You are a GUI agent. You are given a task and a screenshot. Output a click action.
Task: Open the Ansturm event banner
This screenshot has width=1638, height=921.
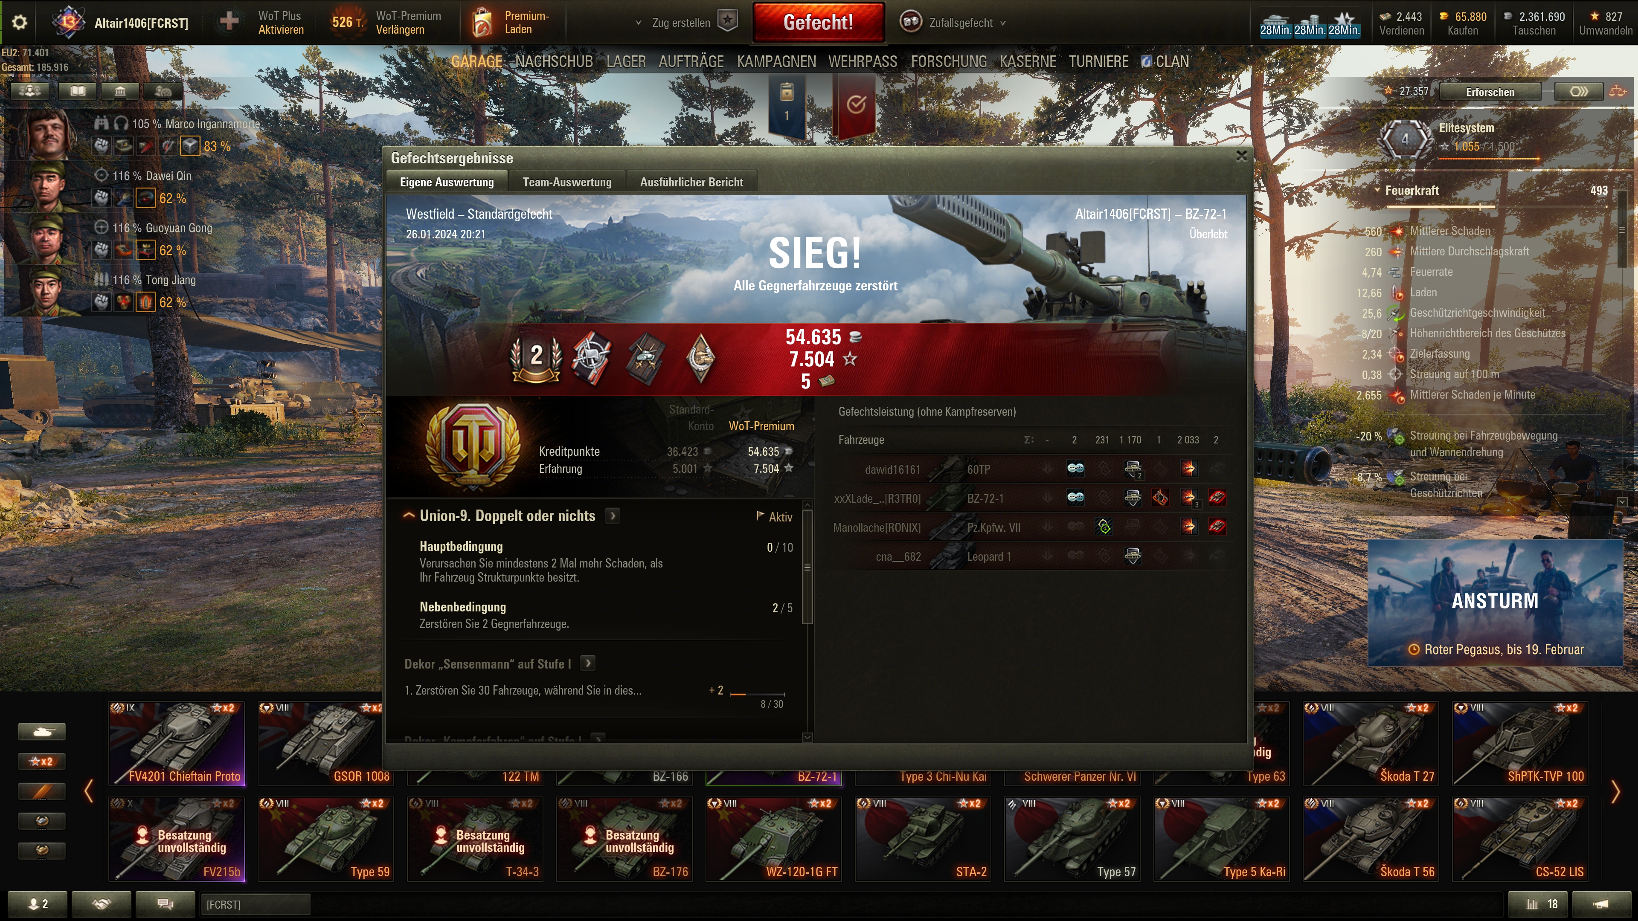pos(1495,602)
